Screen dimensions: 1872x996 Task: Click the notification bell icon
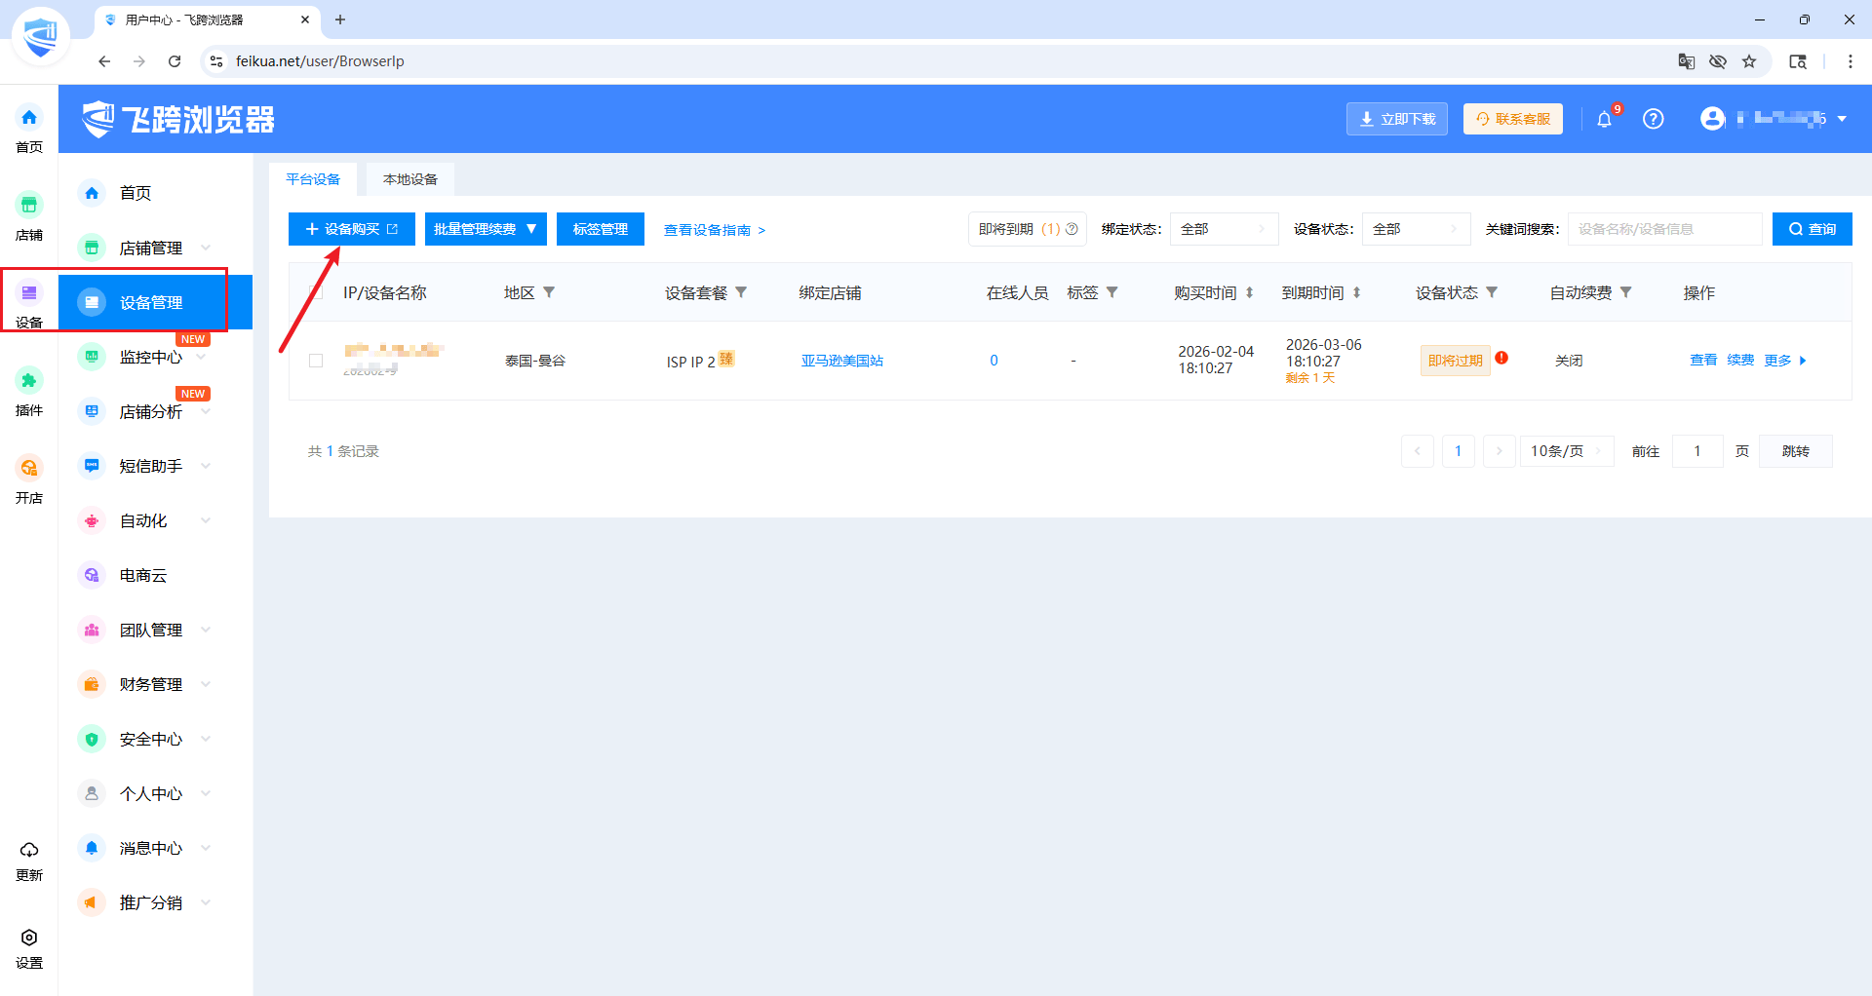click(1604, 120)
